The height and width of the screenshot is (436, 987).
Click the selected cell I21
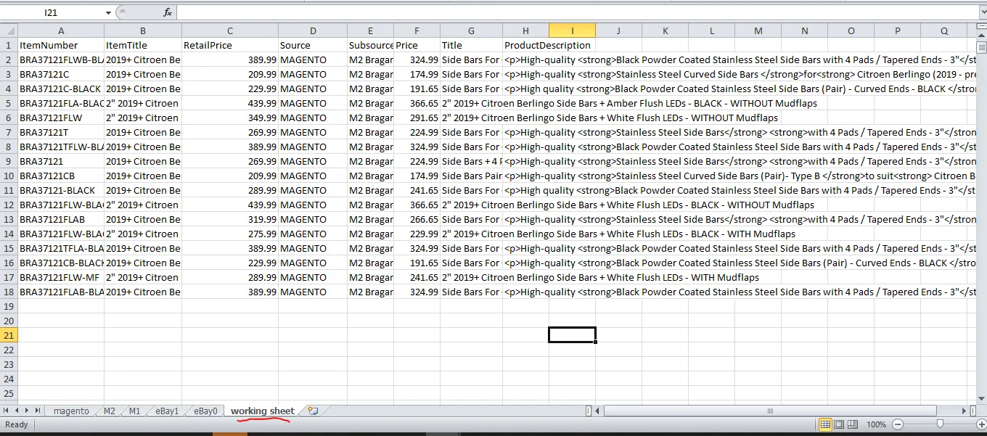[572, 335]
